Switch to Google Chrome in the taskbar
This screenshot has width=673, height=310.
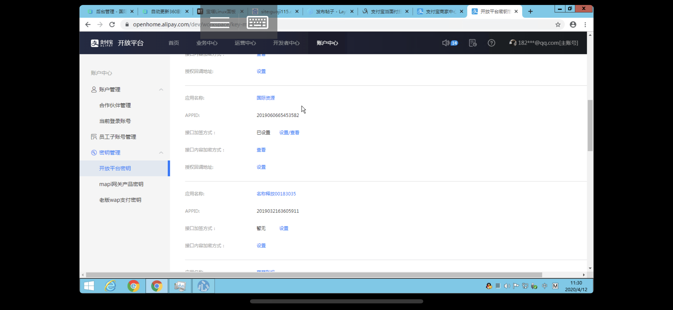[x=157, y=286]
